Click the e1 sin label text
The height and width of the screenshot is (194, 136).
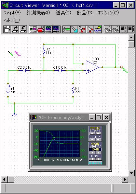tap(13, 90)
